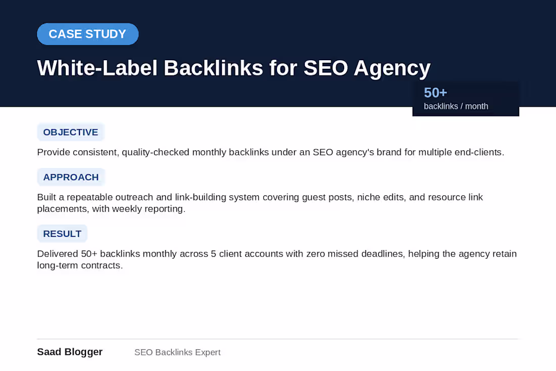Click the Saad Blogger author name
This screenshot has width=556, height=371.
70,352
